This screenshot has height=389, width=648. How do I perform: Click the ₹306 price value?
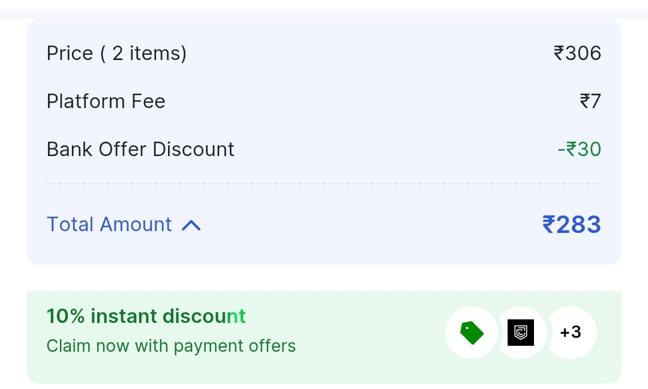pyautogui.click(x=577, y=53)
